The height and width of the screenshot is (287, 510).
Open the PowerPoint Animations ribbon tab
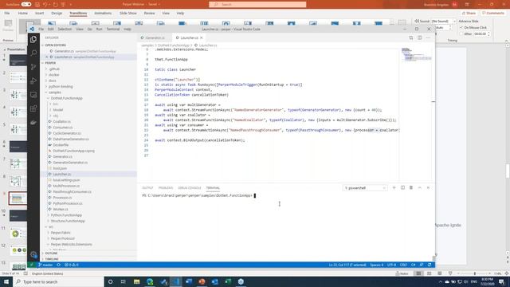tap(103, 13)
